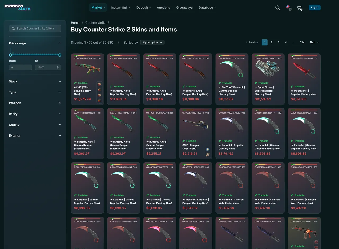
Task: Click the Tradable icon on AWP Gungnir card
Action: (184, 141)
